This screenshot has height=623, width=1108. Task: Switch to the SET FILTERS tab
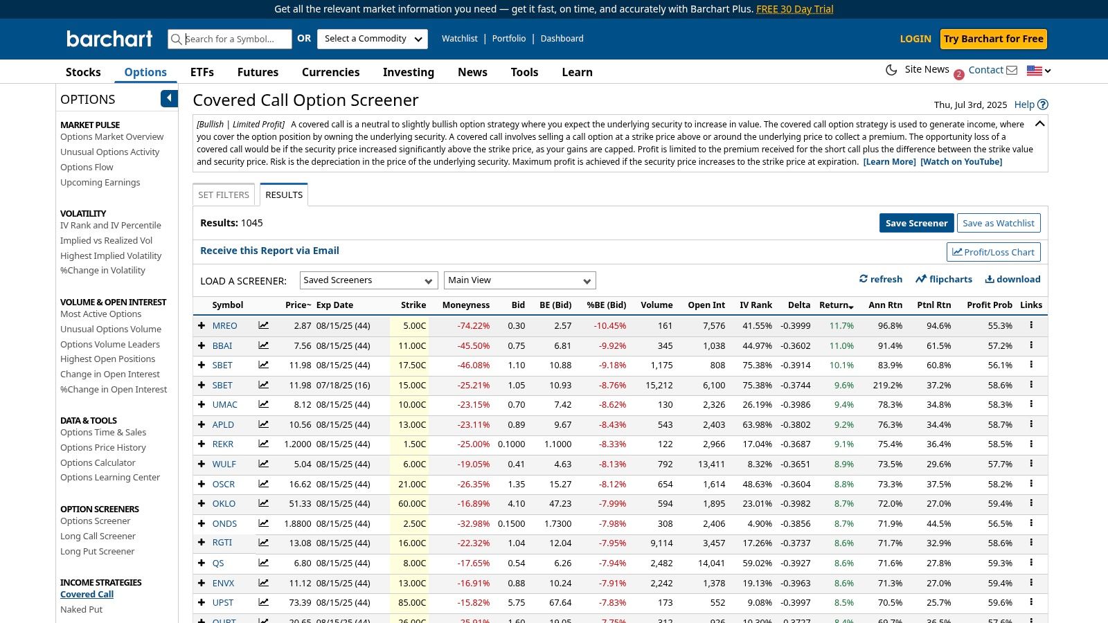coord(224,195)
